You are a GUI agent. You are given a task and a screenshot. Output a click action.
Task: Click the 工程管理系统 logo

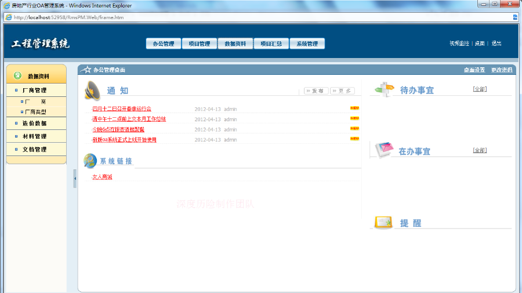click(40, 44)
